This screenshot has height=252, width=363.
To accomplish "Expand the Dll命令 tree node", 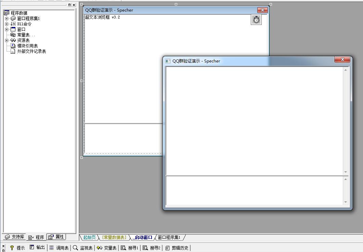I will (x=7, y=24).
